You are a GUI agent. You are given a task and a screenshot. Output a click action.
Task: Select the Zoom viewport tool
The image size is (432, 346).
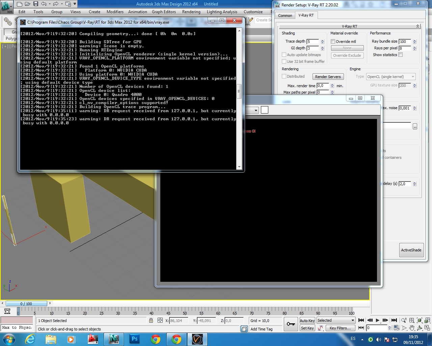pyautogui.click(x=404, y=320)
